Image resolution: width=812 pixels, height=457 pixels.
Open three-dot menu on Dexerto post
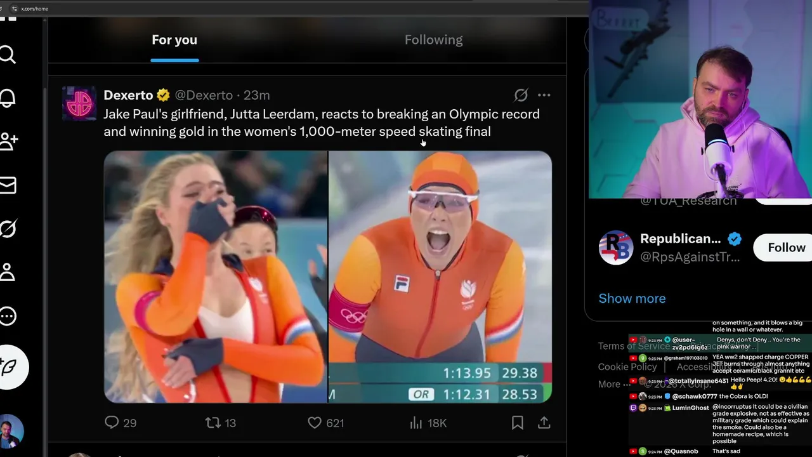[544, 95]
